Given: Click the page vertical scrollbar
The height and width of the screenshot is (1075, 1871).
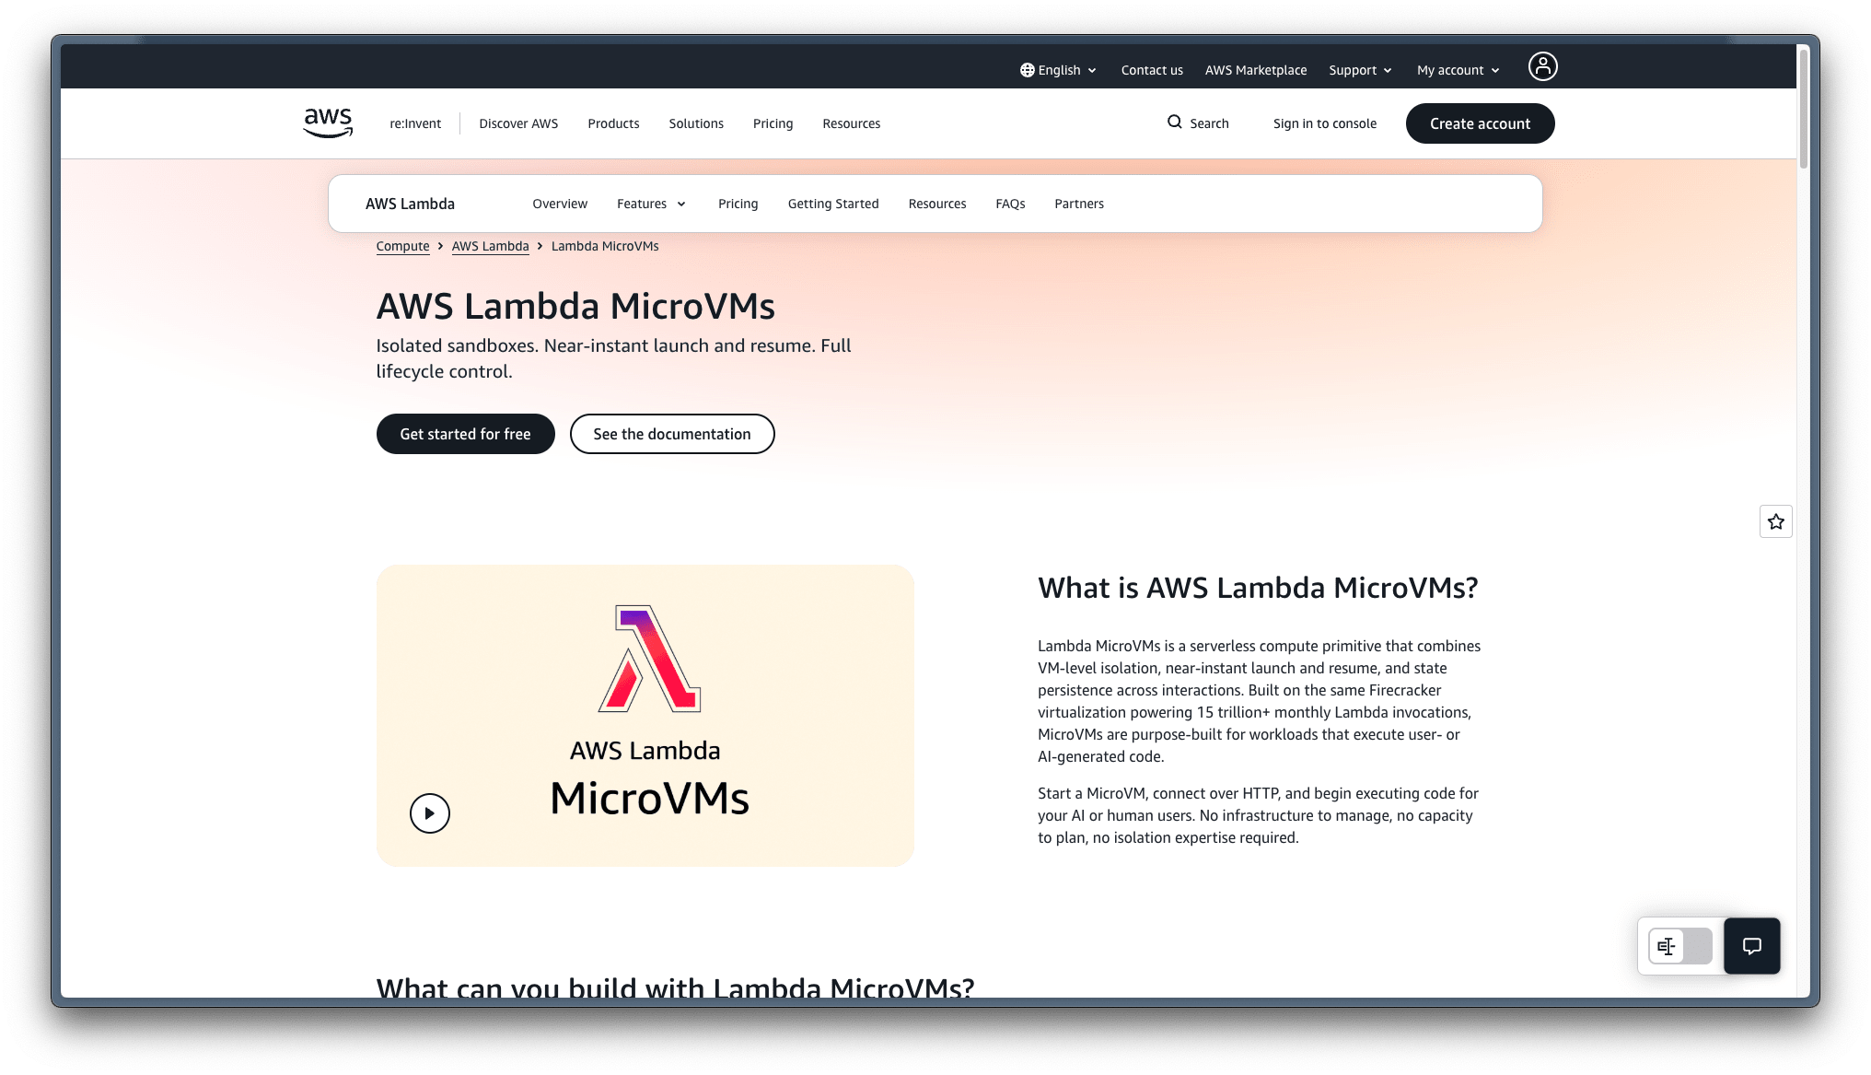Looking at the screenshot, I should coord(1803,109).
